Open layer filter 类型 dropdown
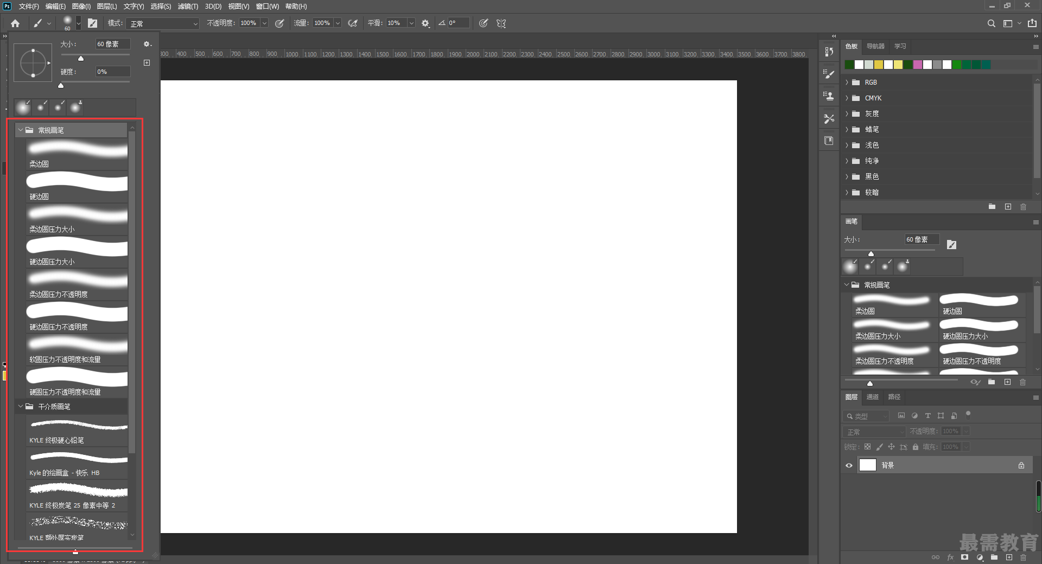Image resolution: width=1042 pixels, height=564 pixels. (867, 416)
